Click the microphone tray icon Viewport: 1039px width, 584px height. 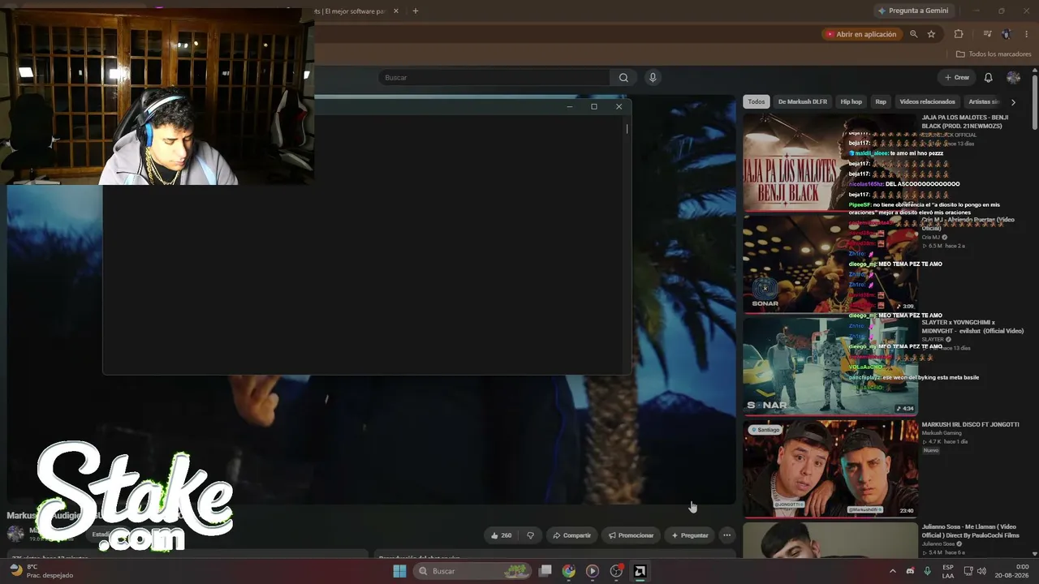point(927,571)
